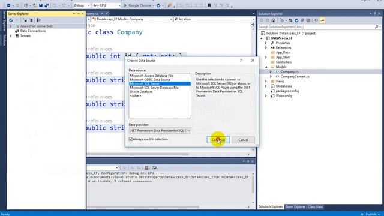Select packages.config file
Viewport: 384px width, 216px height.
point(287,91)
